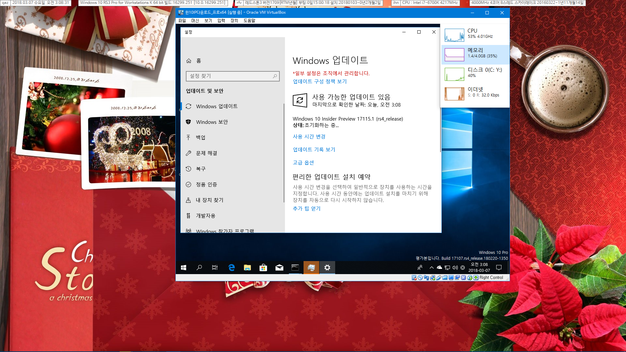This screenshot has width=626, height=352.
Task: Launch Microsoft Edge from guest taskbar
Action: pos(231,268)
